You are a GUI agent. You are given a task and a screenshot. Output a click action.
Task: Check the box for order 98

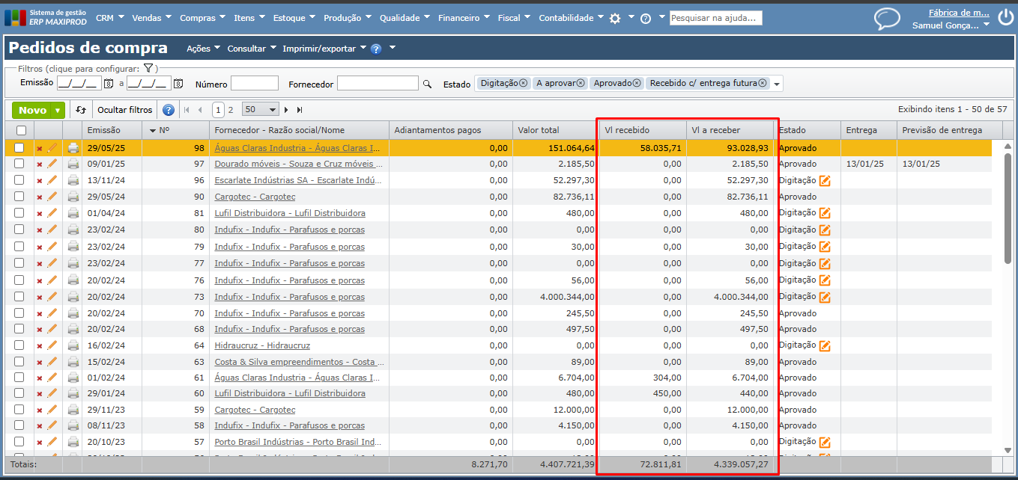pyautogui.click(x=19, y=147)
